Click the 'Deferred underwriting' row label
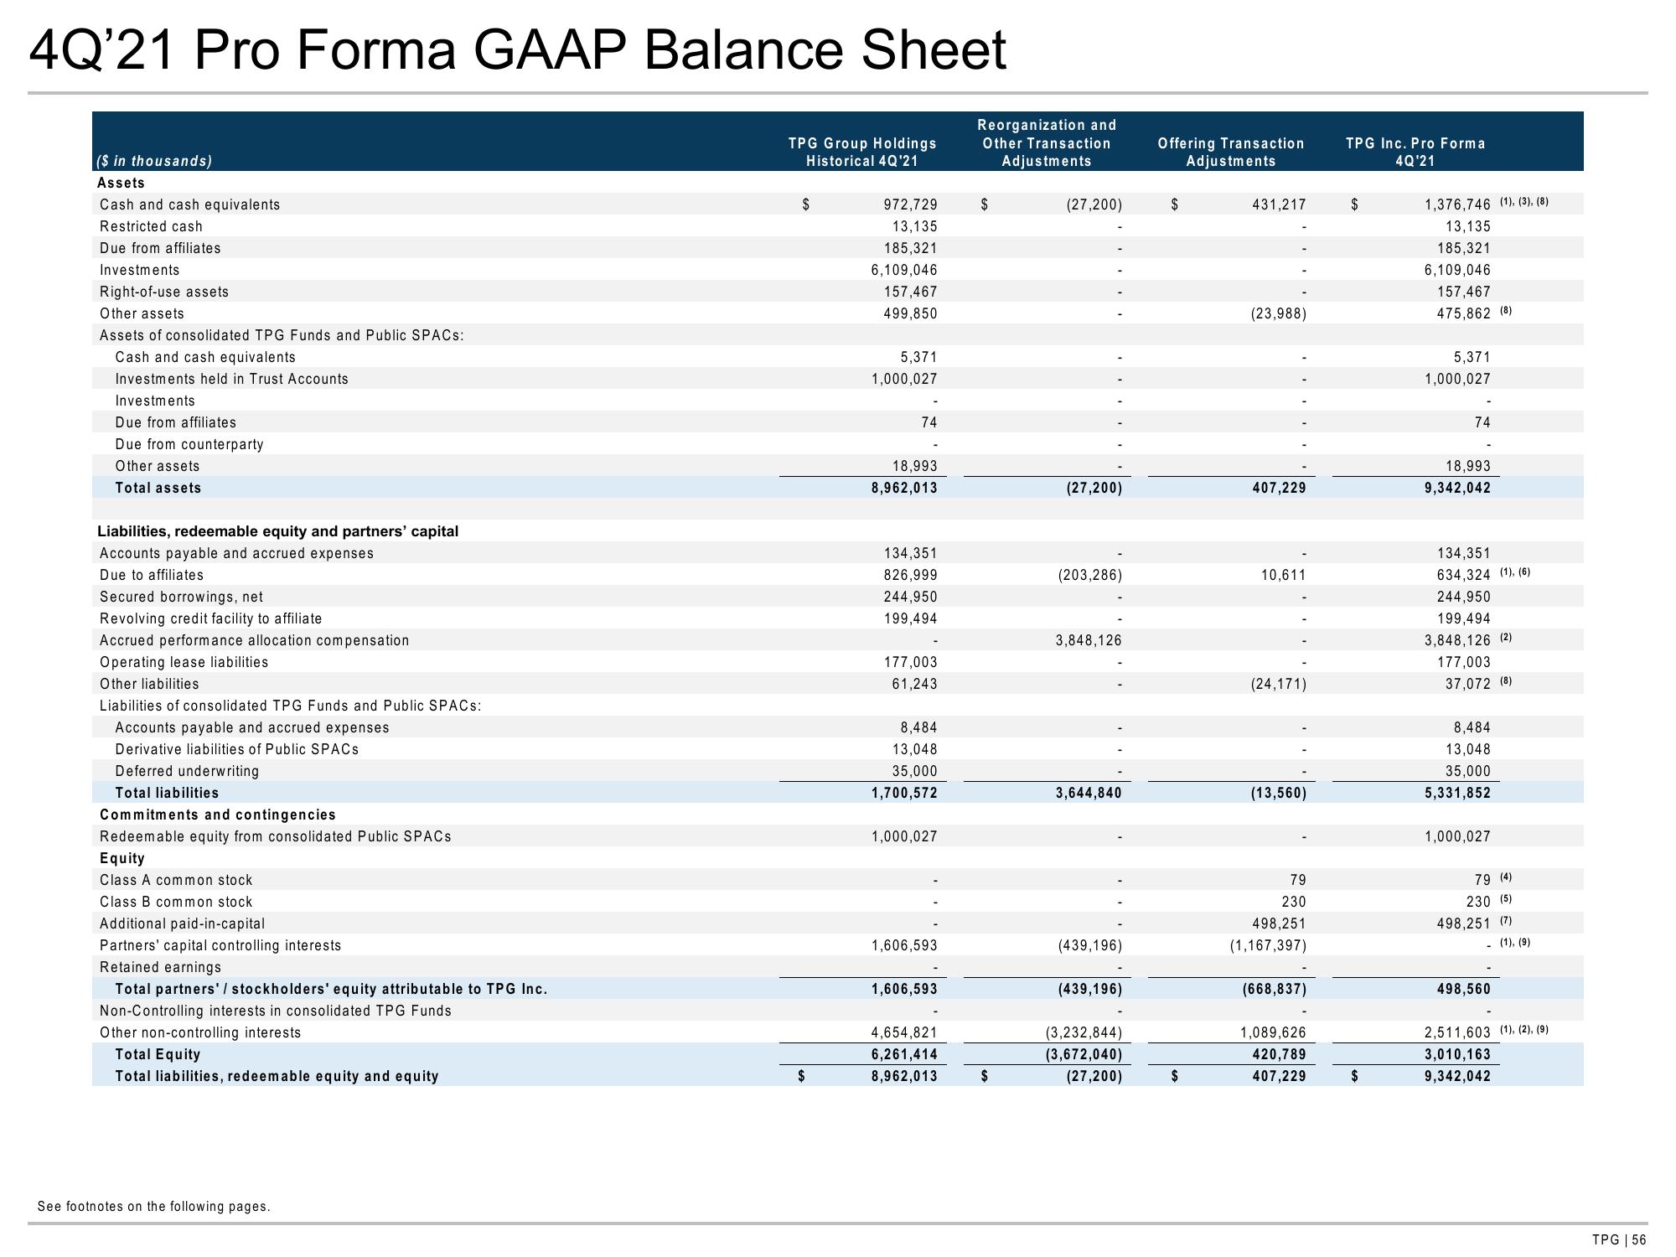The image size is (1676, 1257). [187, 771]
